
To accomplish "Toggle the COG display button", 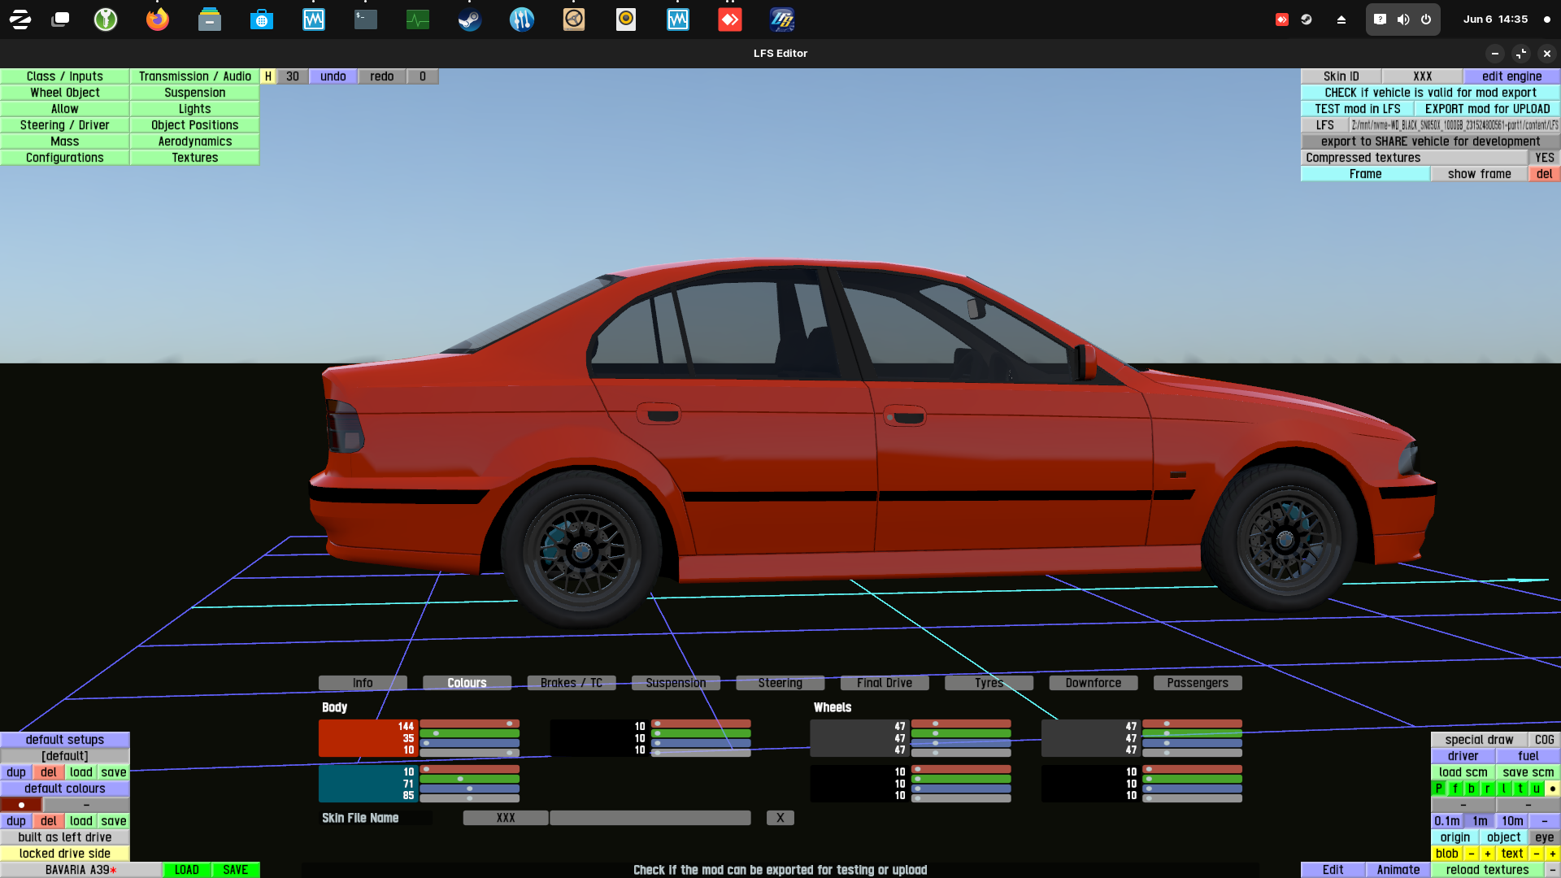I will [1544, 740].
